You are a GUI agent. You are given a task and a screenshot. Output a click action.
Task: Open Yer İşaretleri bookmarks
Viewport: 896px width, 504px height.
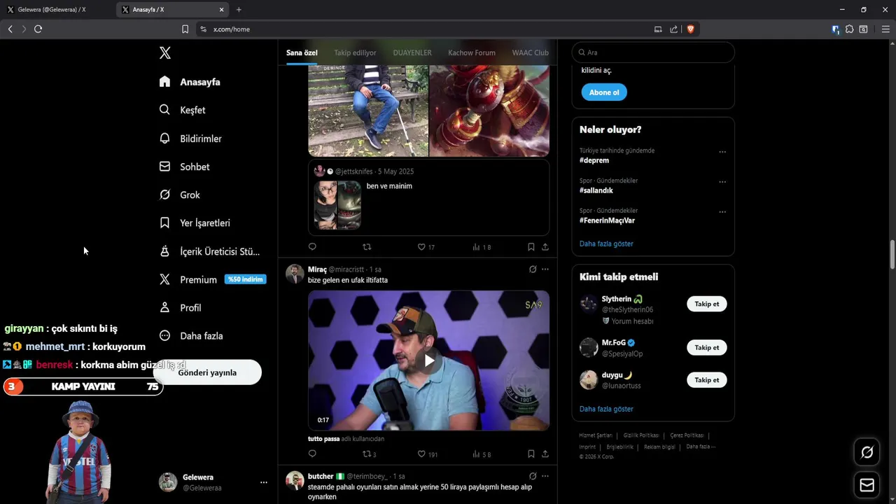195,223
